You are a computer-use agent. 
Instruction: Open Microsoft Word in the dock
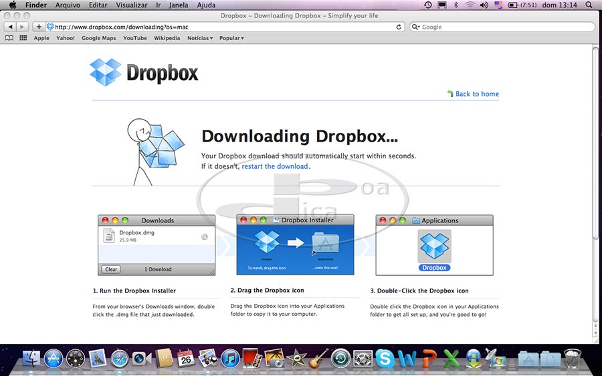pos(407,359)
